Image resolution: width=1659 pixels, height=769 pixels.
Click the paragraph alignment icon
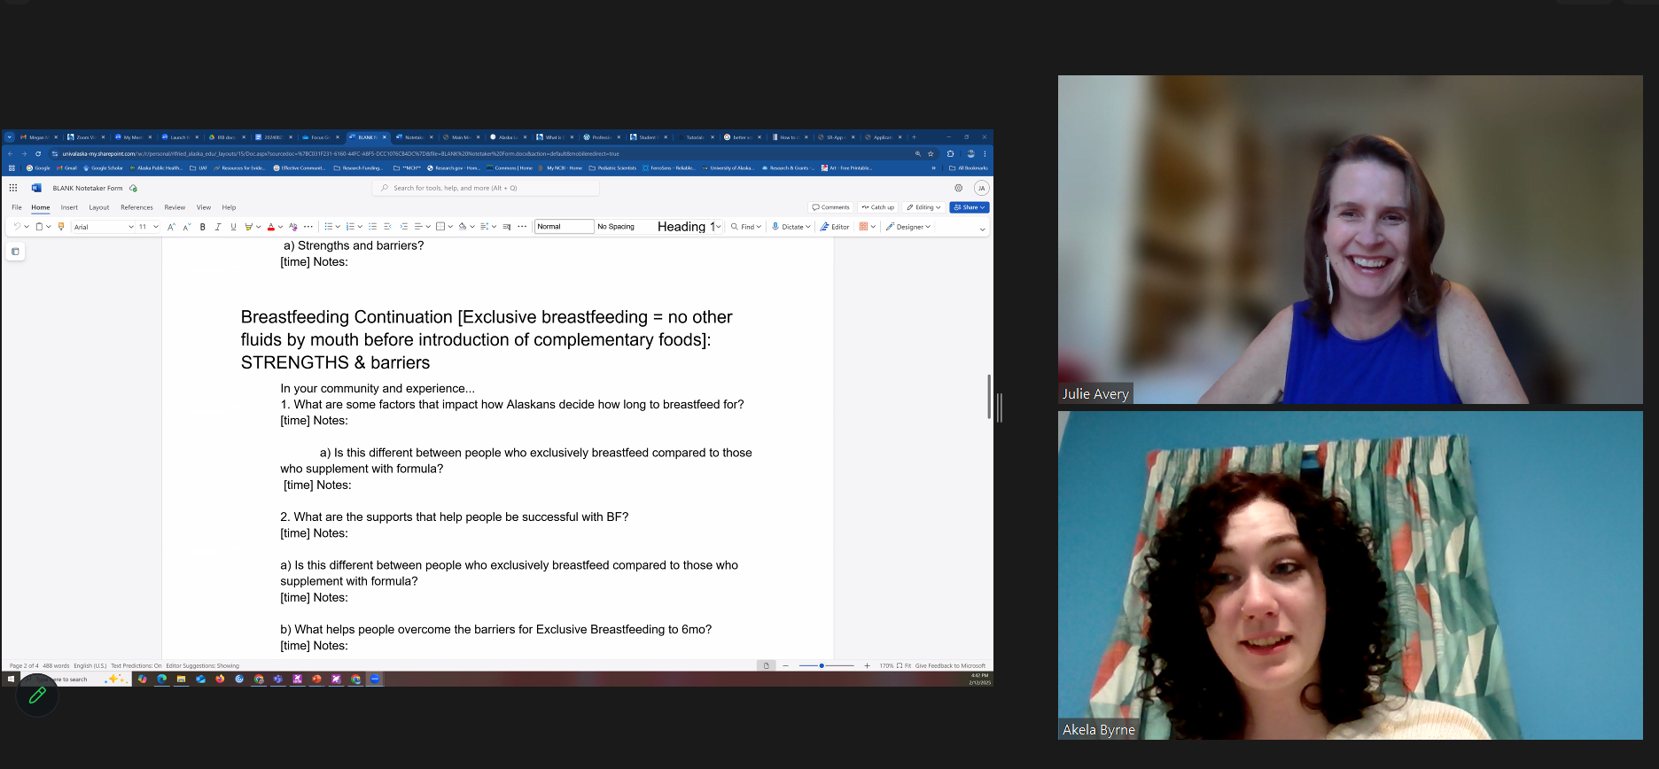click(x=418, y=227)
